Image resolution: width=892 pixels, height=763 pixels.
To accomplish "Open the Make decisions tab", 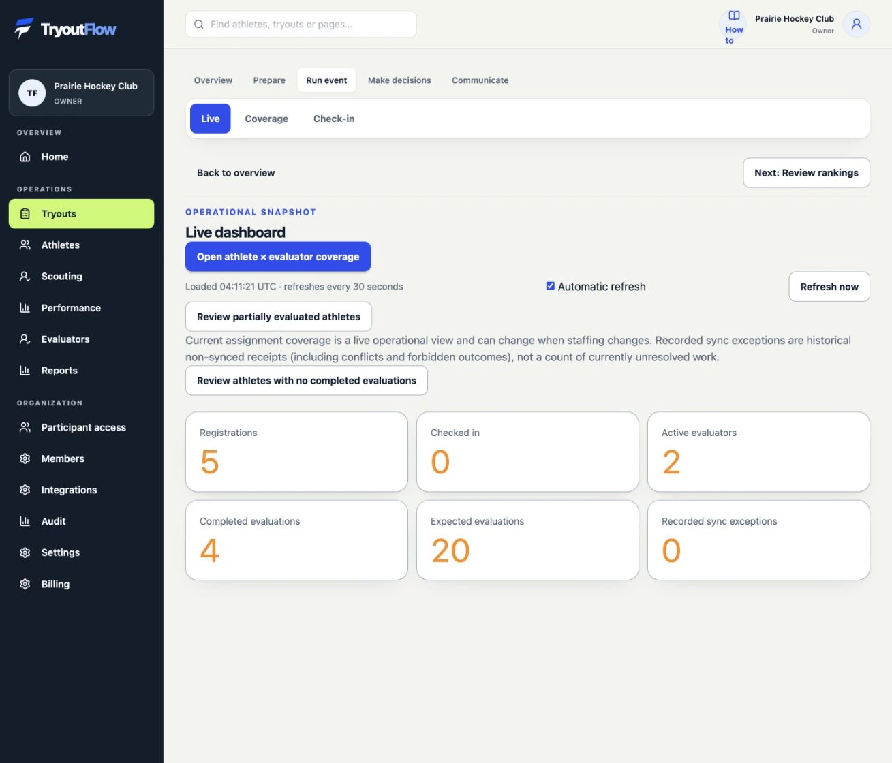I will click(399, 80).
